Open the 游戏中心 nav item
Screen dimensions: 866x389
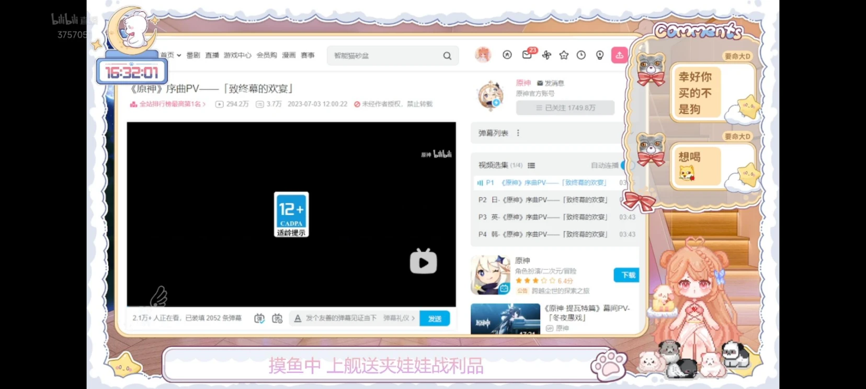[237, 55]
